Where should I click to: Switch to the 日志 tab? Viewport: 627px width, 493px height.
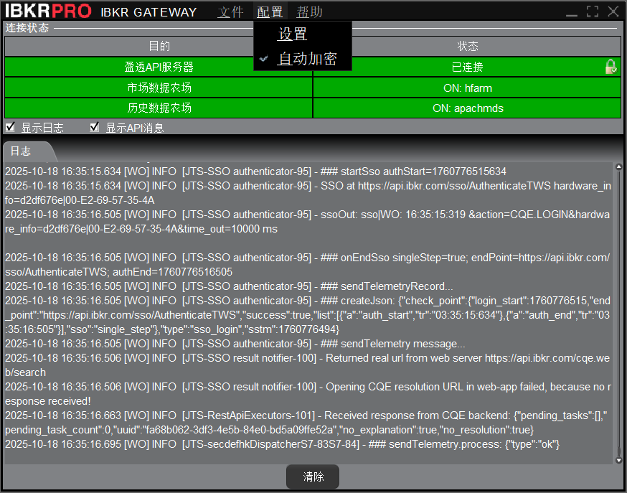[22, 151]
